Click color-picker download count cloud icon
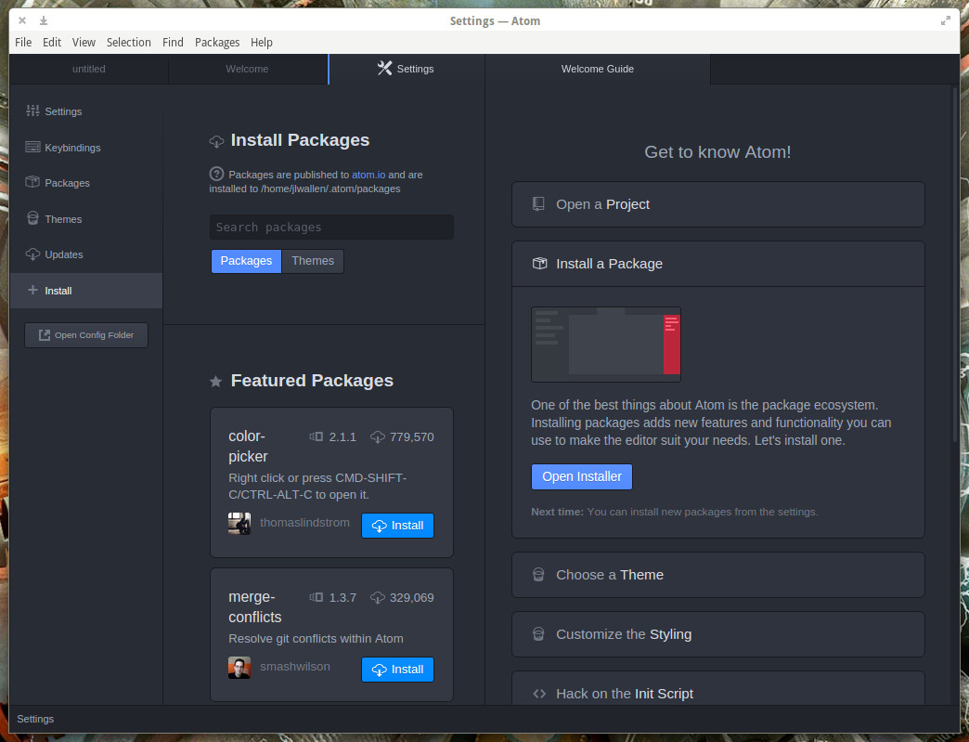The image size is (969, 742). tap(377, 437)
